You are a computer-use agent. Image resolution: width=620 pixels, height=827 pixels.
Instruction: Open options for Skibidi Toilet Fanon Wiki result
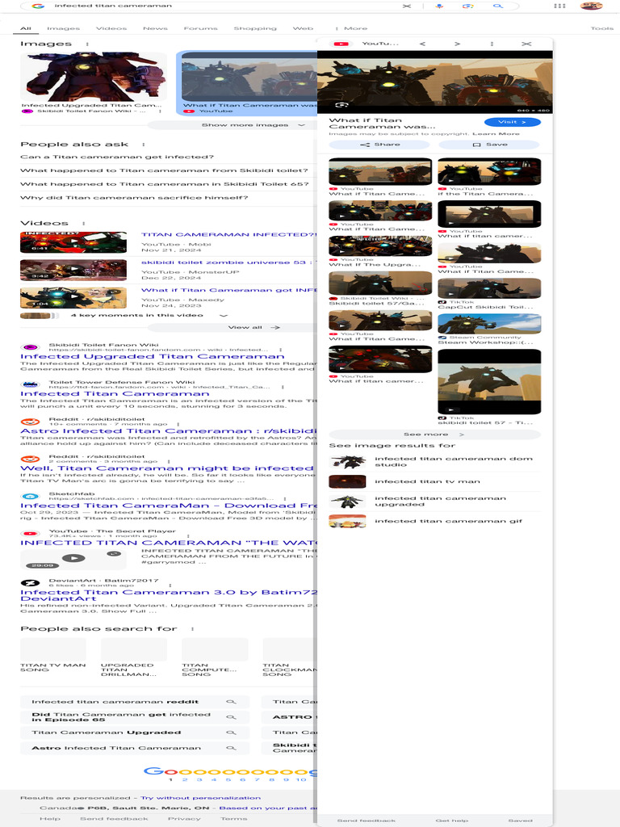click(x=280, y=350)
